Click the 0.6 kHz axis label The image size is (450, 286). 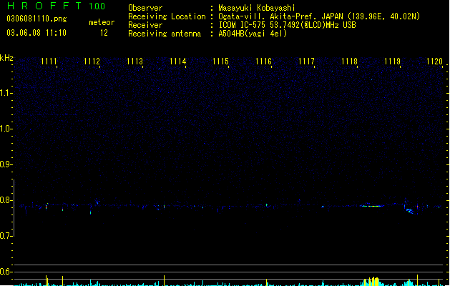(6, 272)
